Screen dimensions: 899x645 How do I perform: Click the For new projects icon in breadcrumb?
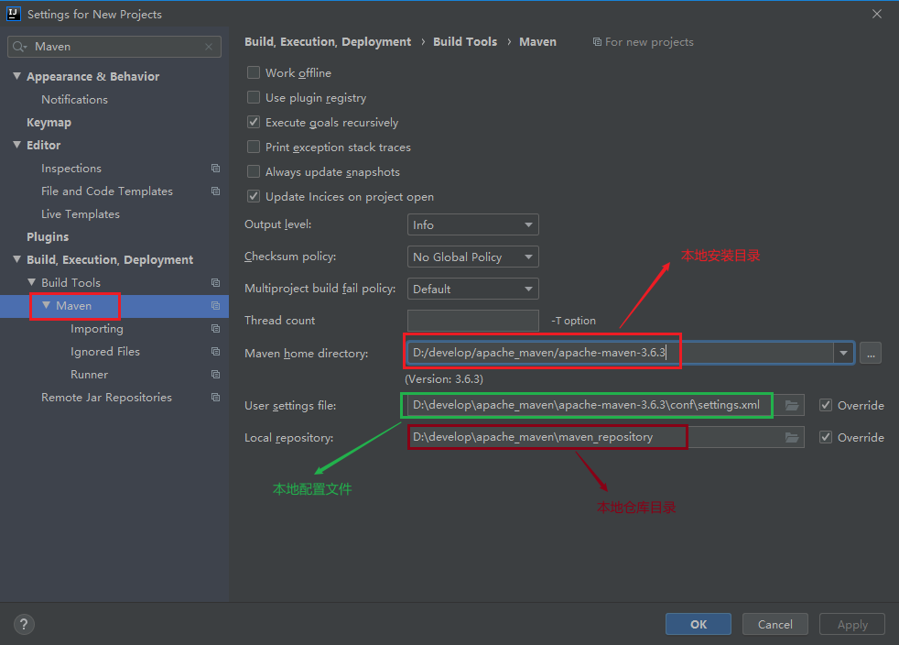click(597, 42)
